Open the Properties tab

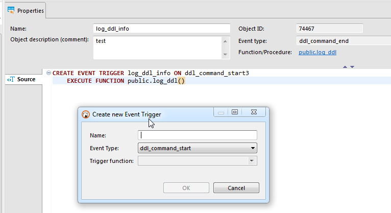pos(26,11)
